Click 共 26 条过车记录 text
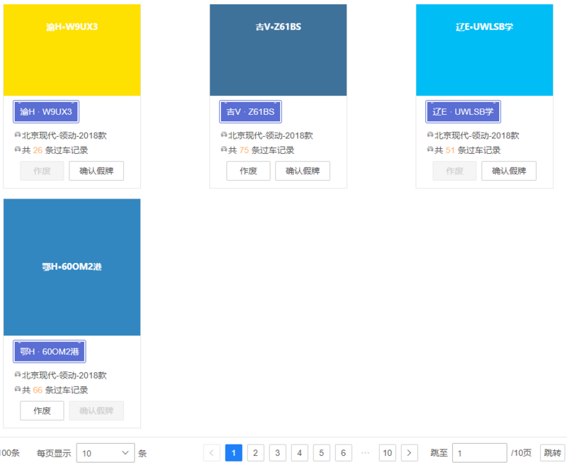Image resolution: width=567 pixels, height=465 pixels. 55,150
